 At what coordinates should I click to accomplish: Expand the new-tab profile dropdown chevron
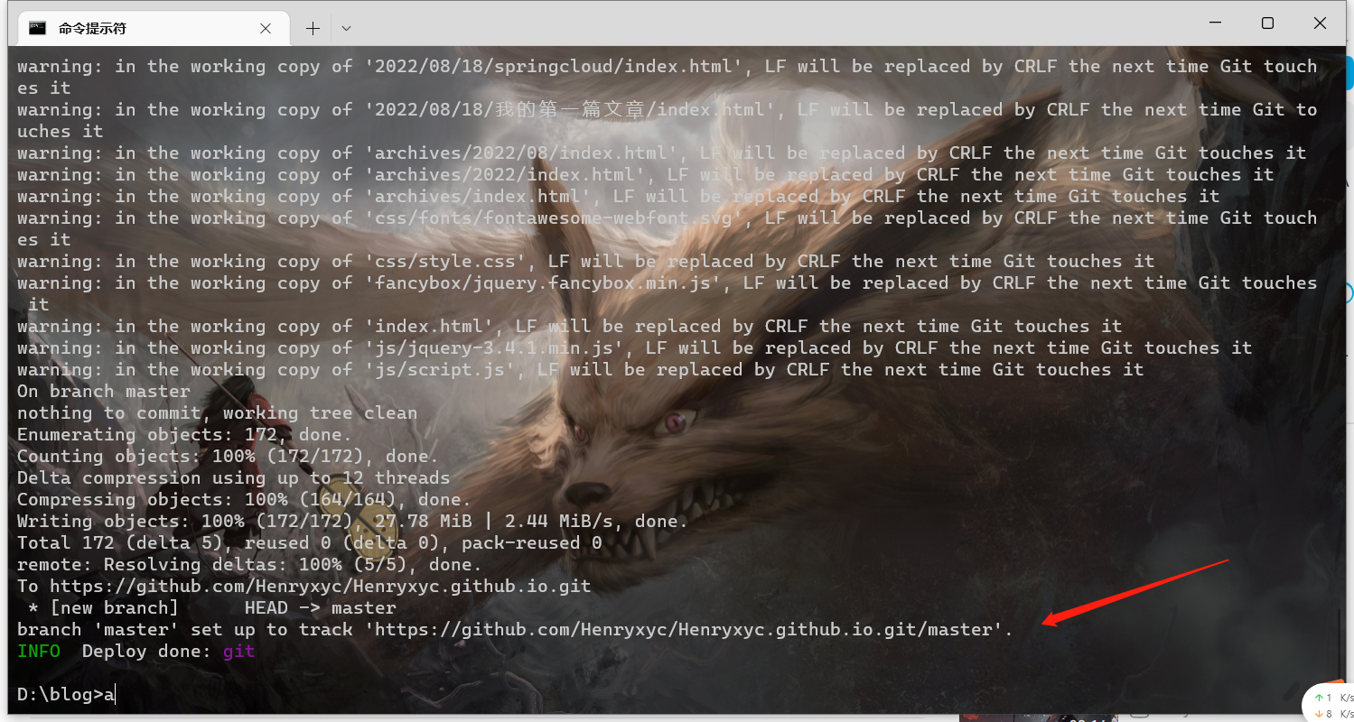point(346,29)
